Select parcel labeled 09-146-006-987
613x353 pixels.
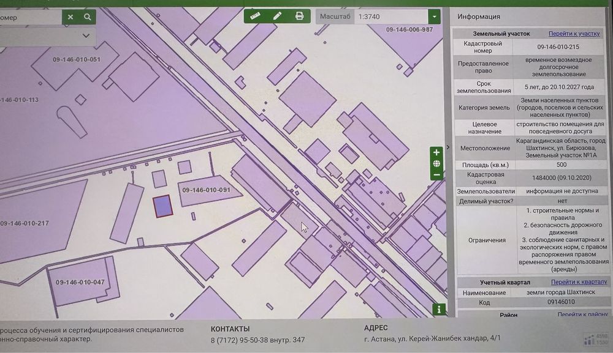(409, 29)
